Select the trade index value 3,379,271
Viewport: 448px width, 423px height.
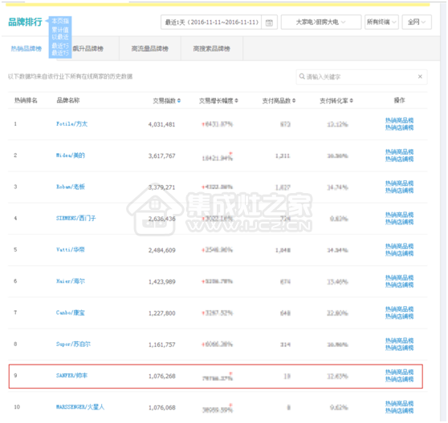point(161,187)
